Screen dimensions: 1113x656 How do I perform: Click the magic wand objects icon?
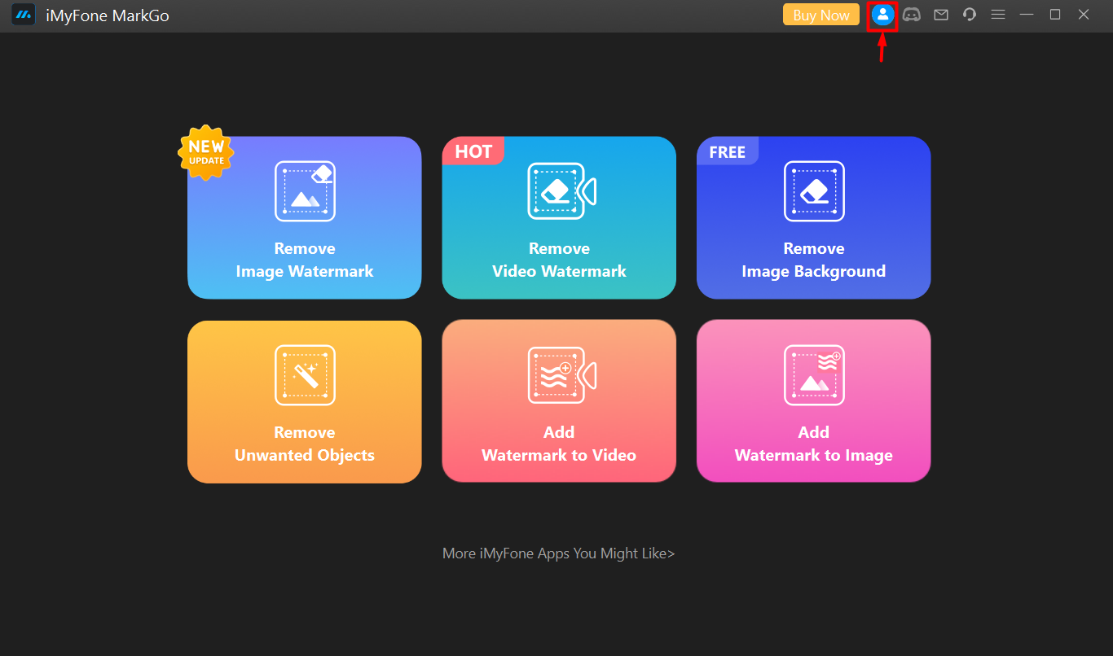click(x=305, y=375)
